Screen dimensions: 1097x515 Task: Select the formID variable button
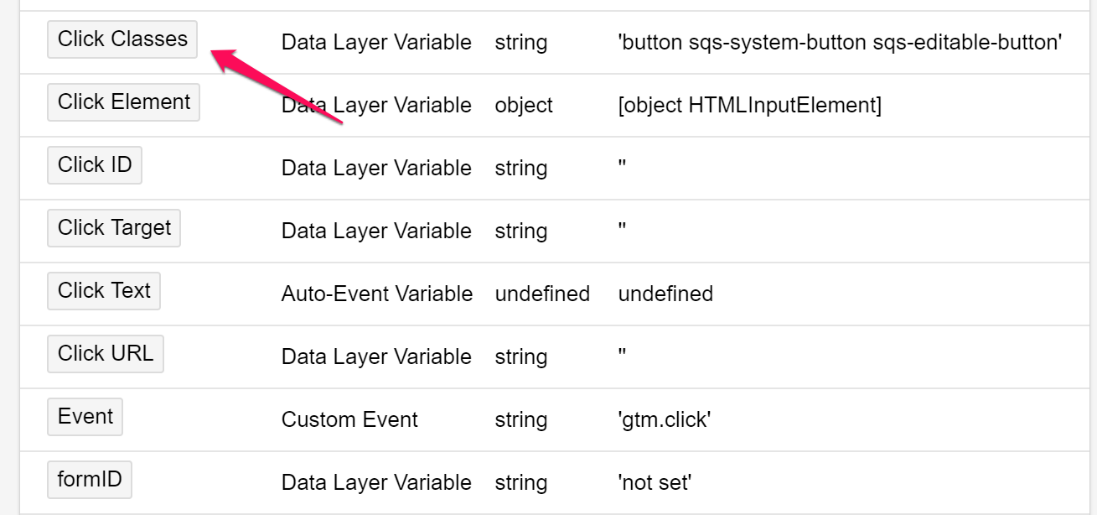click(90, 480)
